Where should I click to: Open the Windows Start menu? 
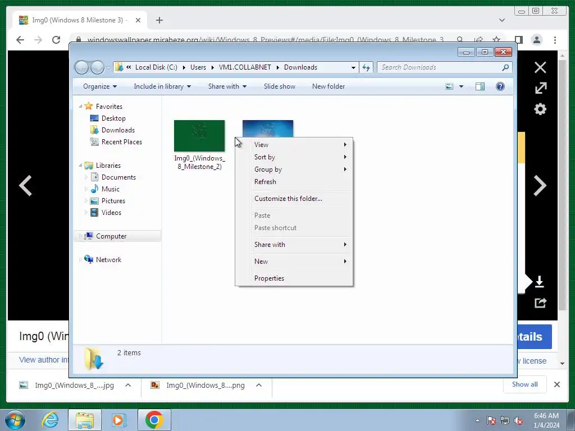point(15,420)
